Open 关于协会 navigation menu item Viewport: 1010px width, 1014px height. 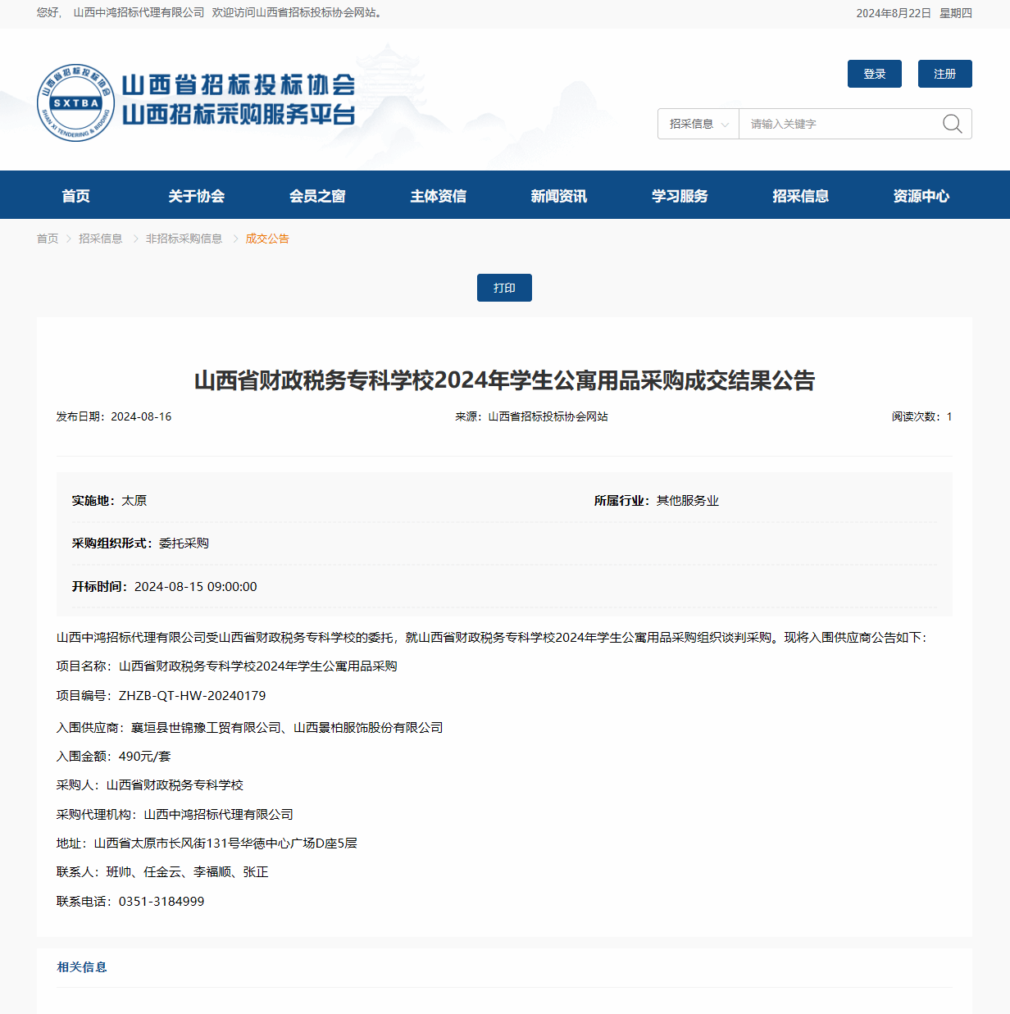pyautogui.click(x=196, y=196)
